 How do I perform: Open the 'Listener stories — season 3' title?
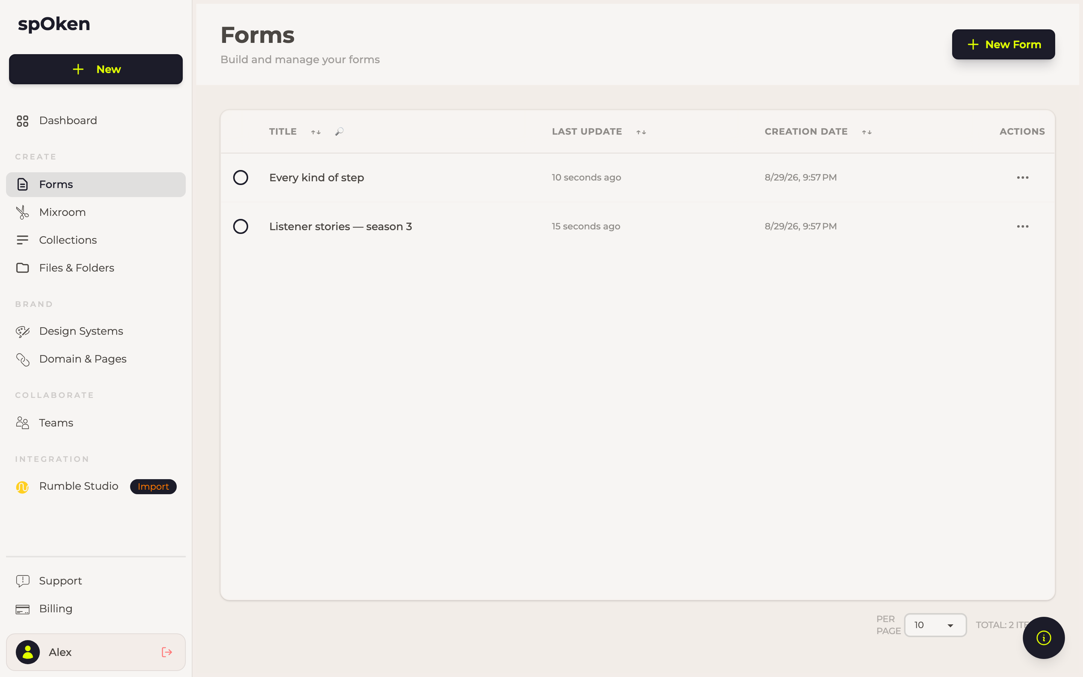[341, 226]
